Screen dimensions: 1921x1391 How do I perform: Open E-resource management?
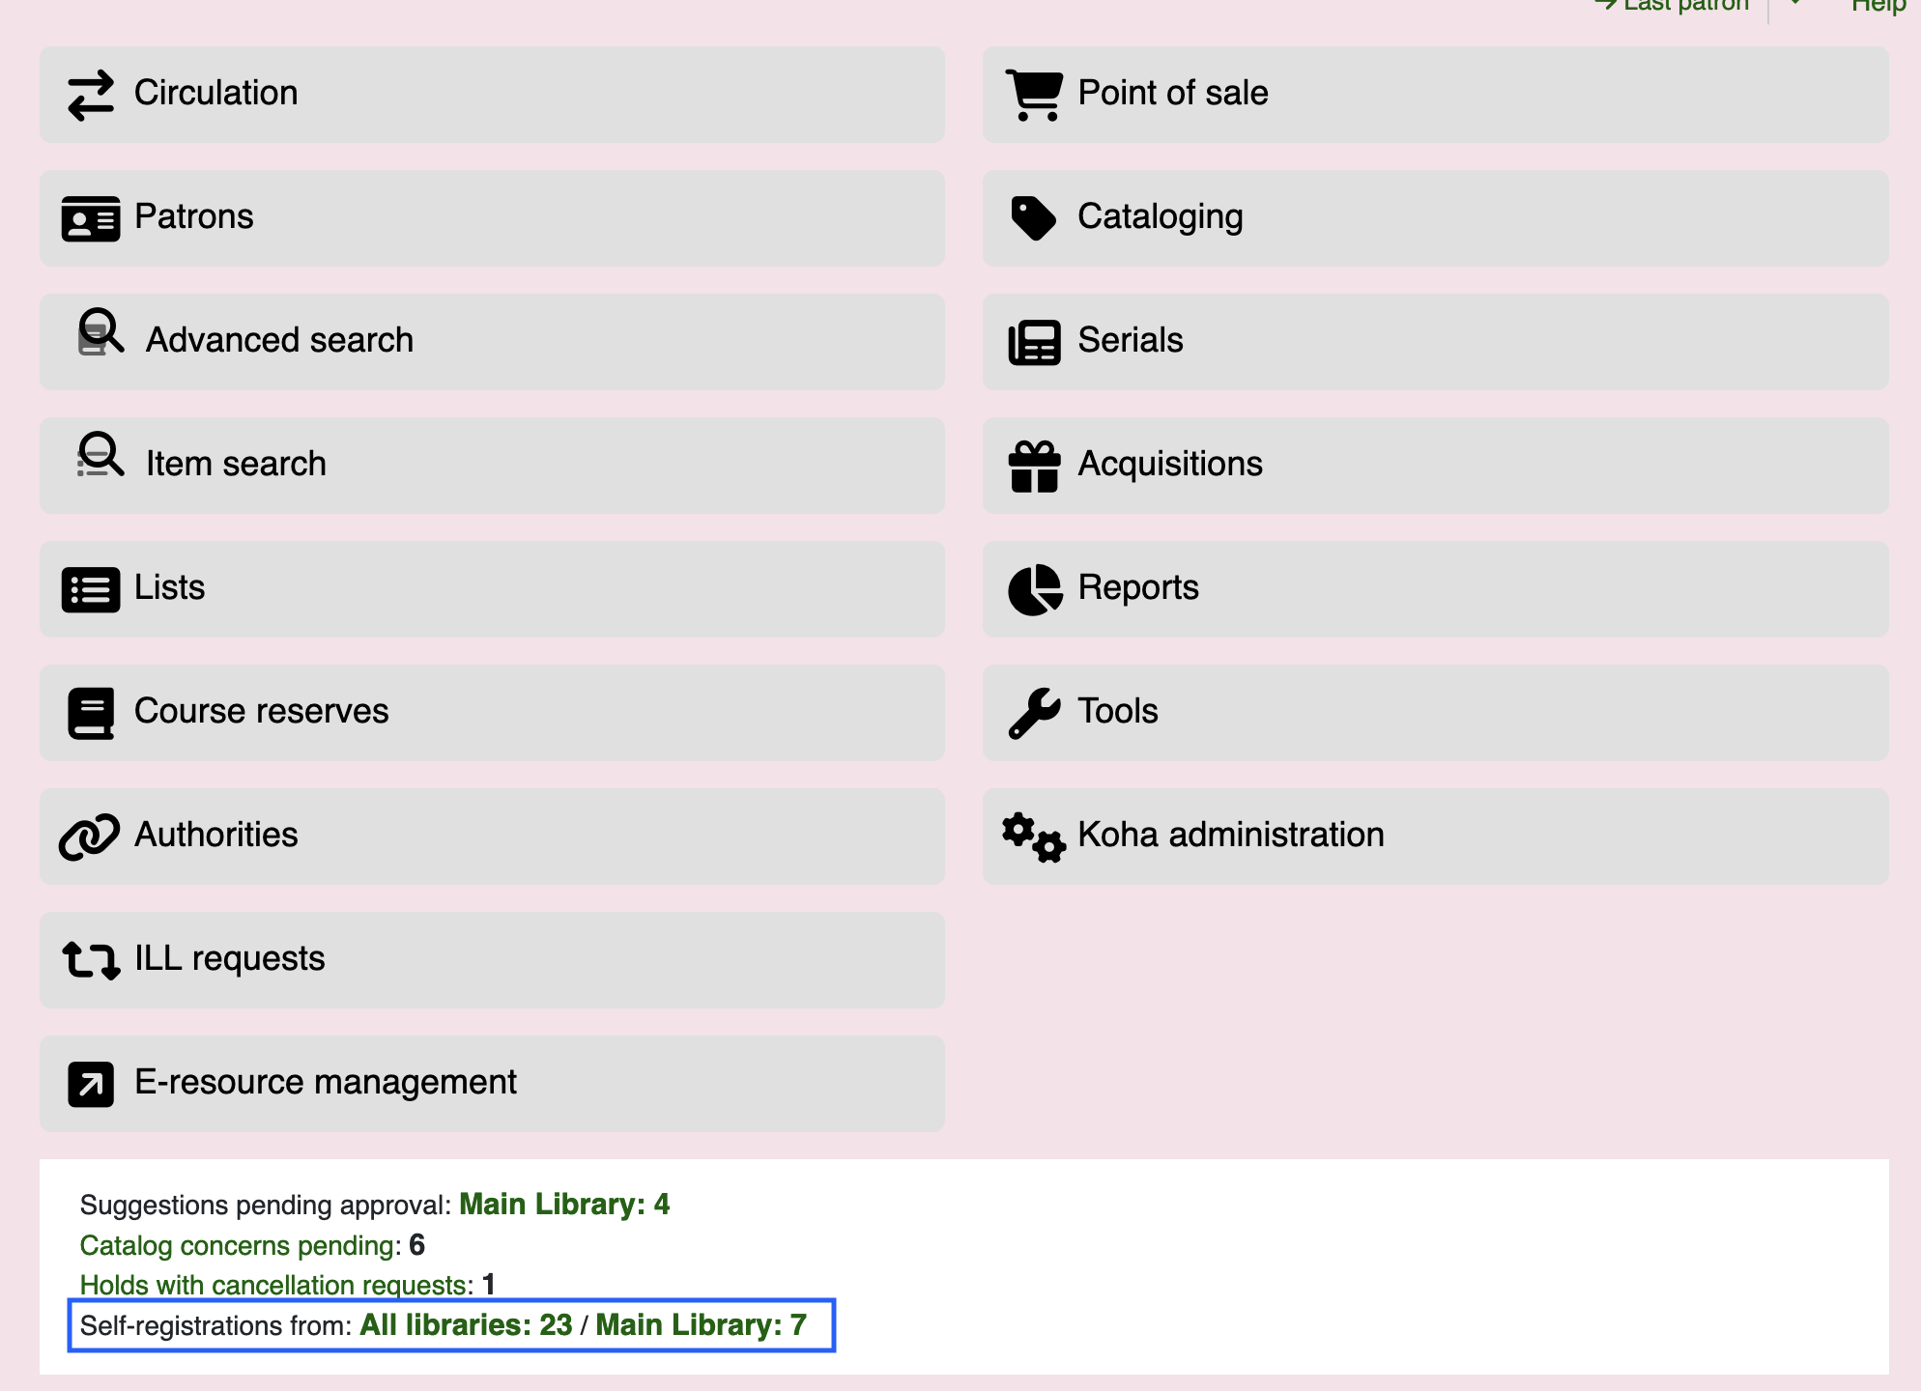click(x=325, y=1082)
